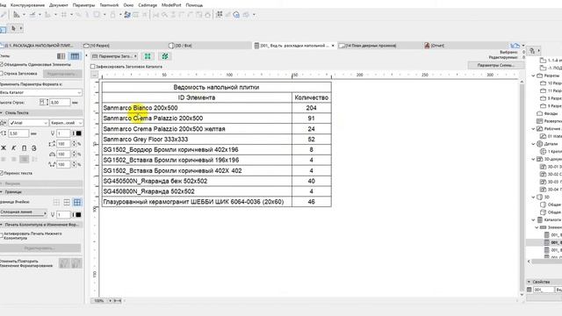Click the undo format change icon
The height and width of the screenshot is (316, 562).
click(x=64, y=263)
